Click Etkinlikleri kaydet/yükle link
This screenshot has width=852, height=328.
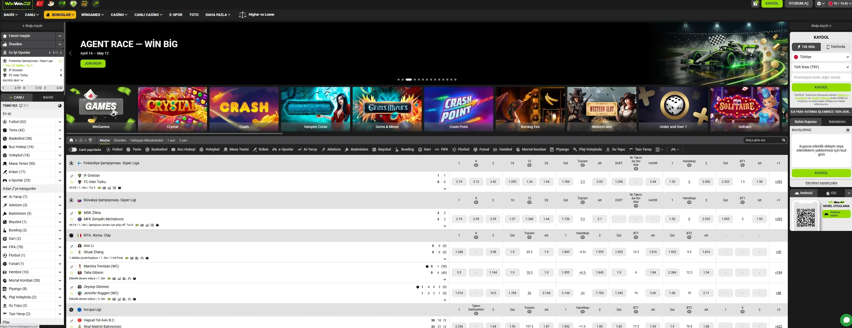821,183
